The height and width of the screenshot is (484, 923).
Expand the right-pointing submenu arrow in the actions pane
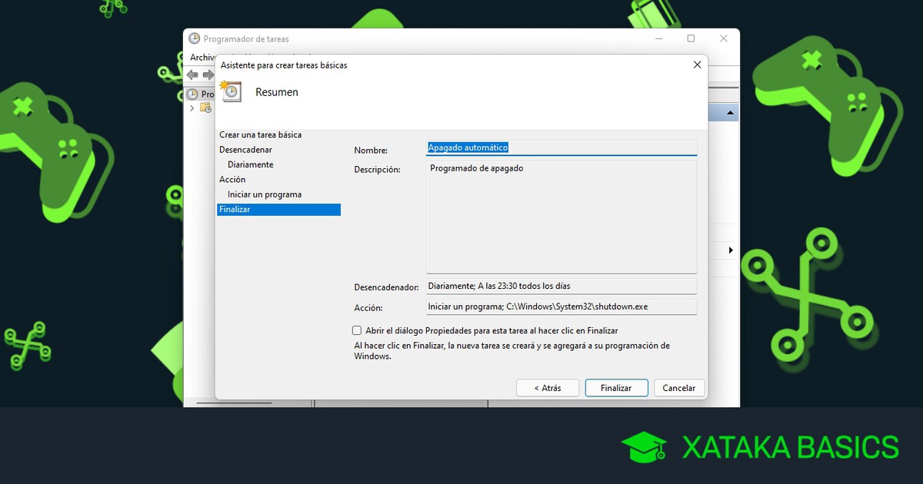(730, 250)
